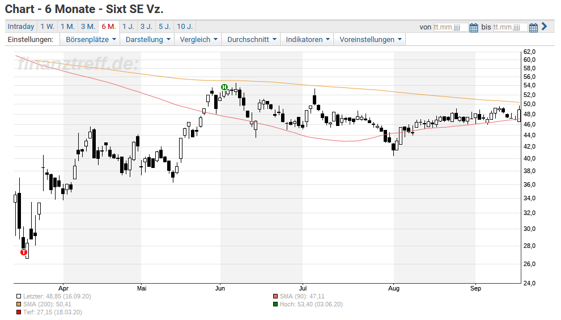
Task: Click 'Tief: 27,15 (18.03.20)' legend text
Action: click(x=53, y=312)
